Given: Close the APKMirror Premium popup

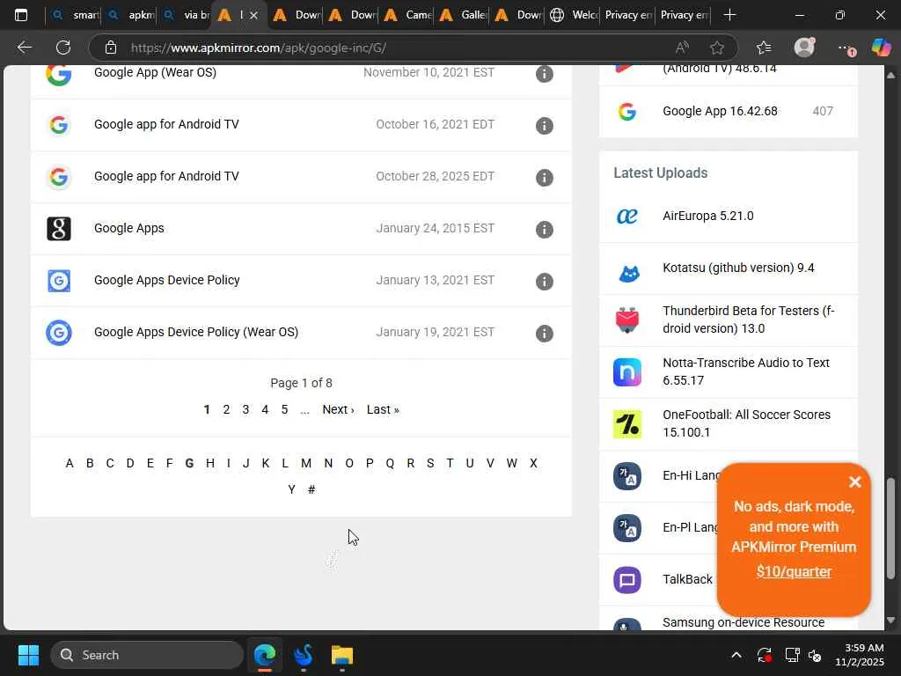Looking at the screenshot, I should coord(855,481).
